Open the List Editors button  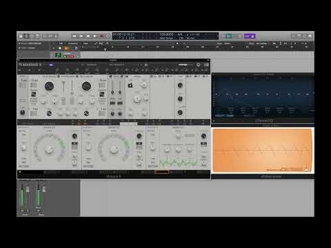[294, 36]
